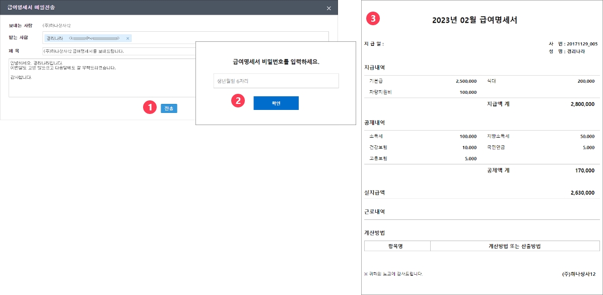Click the 계산방법 또는 산출방법 column header
Viewport: 603px width, 295px height.
(514, 246)
